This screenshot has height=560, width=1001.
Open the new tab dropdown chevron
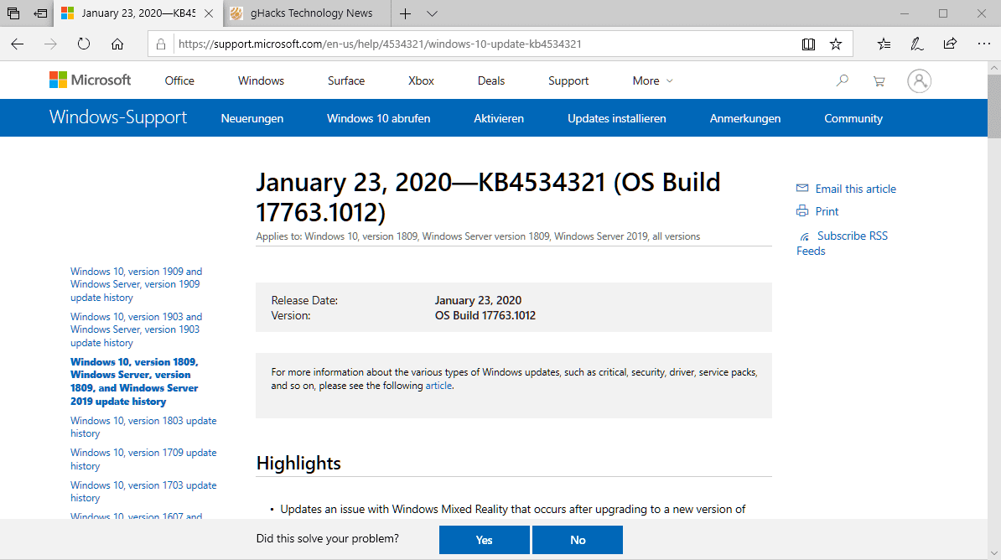click(430, 13)
